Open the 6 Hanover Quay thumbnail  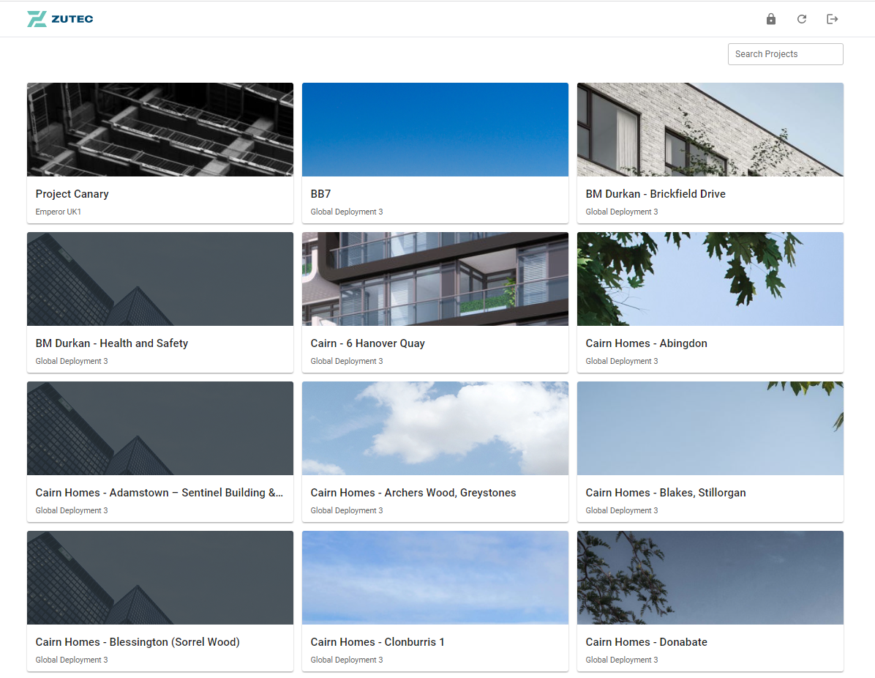click(435, 279)
